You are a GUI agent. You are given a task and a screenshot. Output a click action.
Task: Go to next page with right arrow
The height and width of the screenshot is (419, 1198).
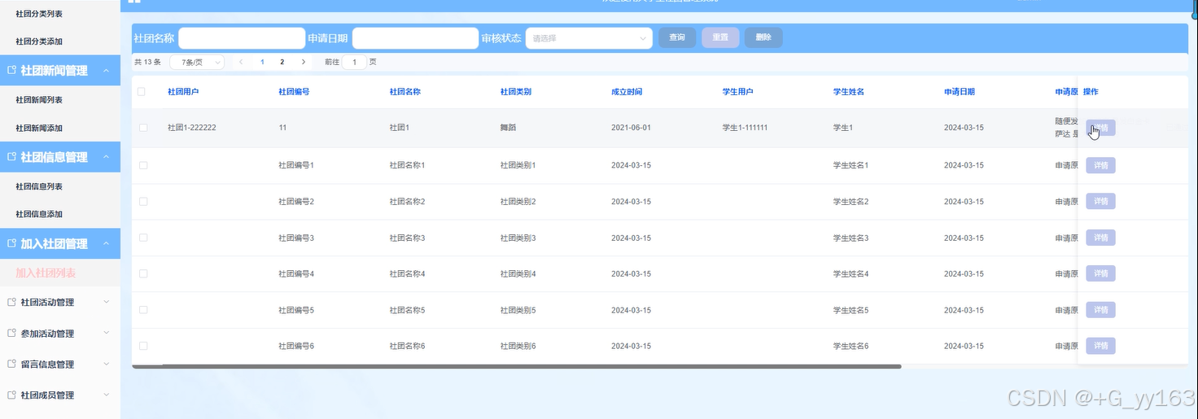pyautogui.click(x=304, y=62)
